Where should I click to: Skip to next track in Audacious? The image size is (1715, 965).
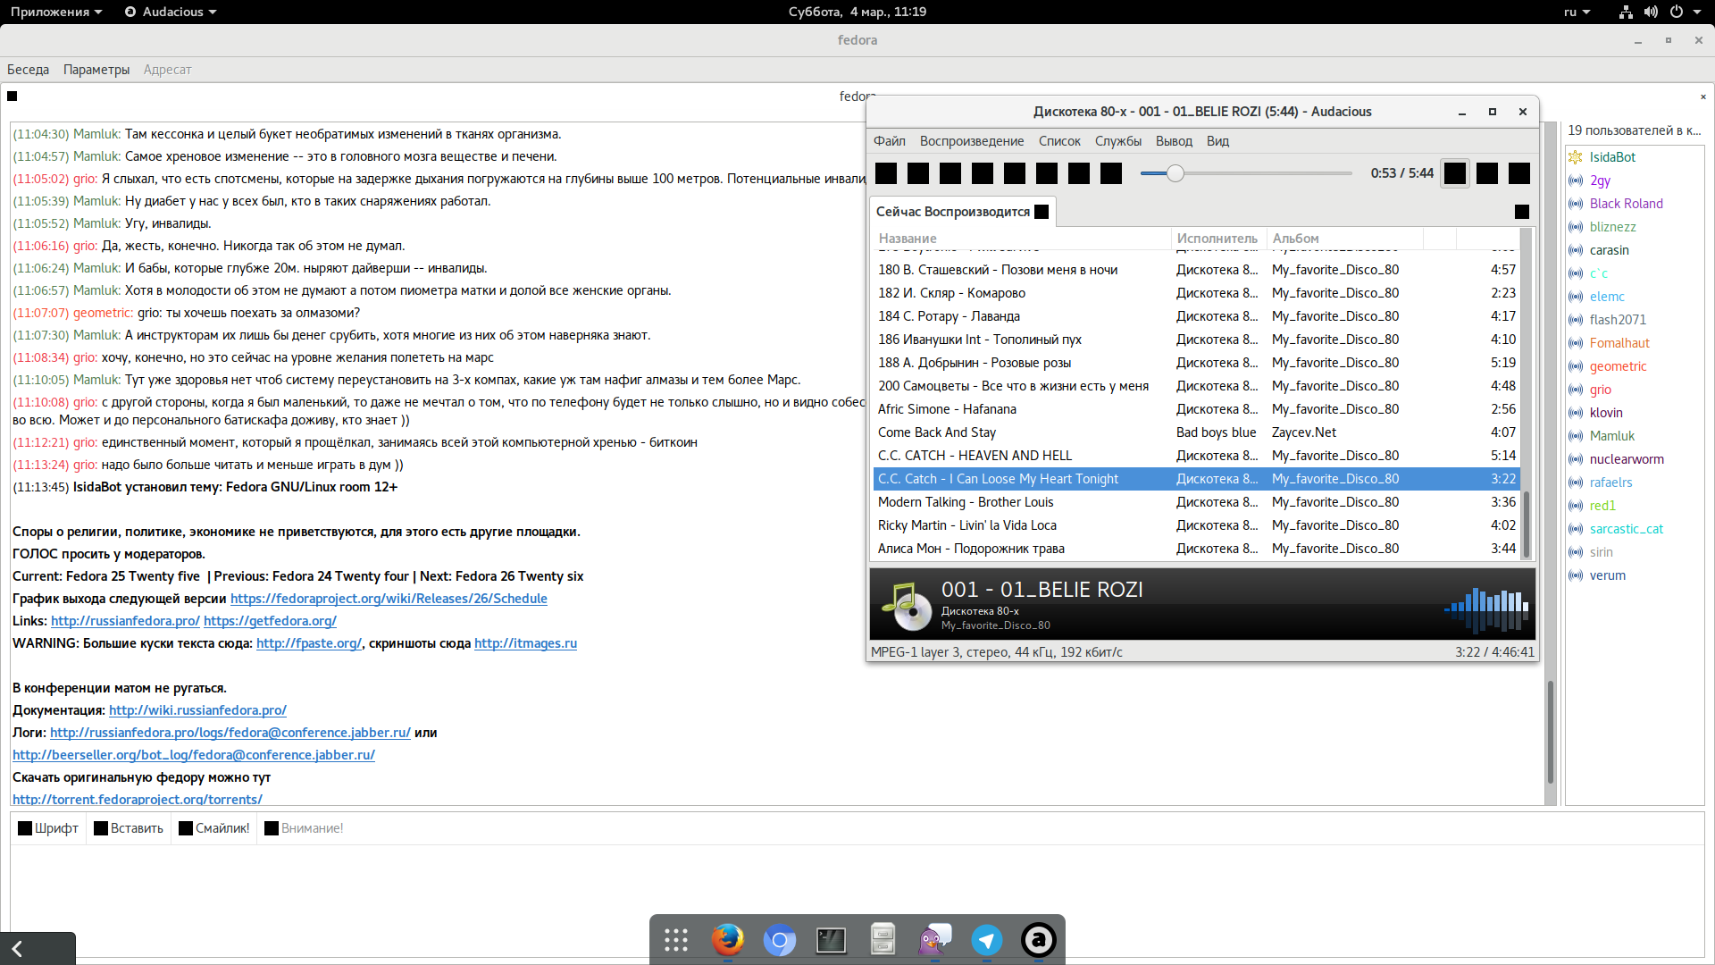pyautogui.click(x=1079, y=173)
